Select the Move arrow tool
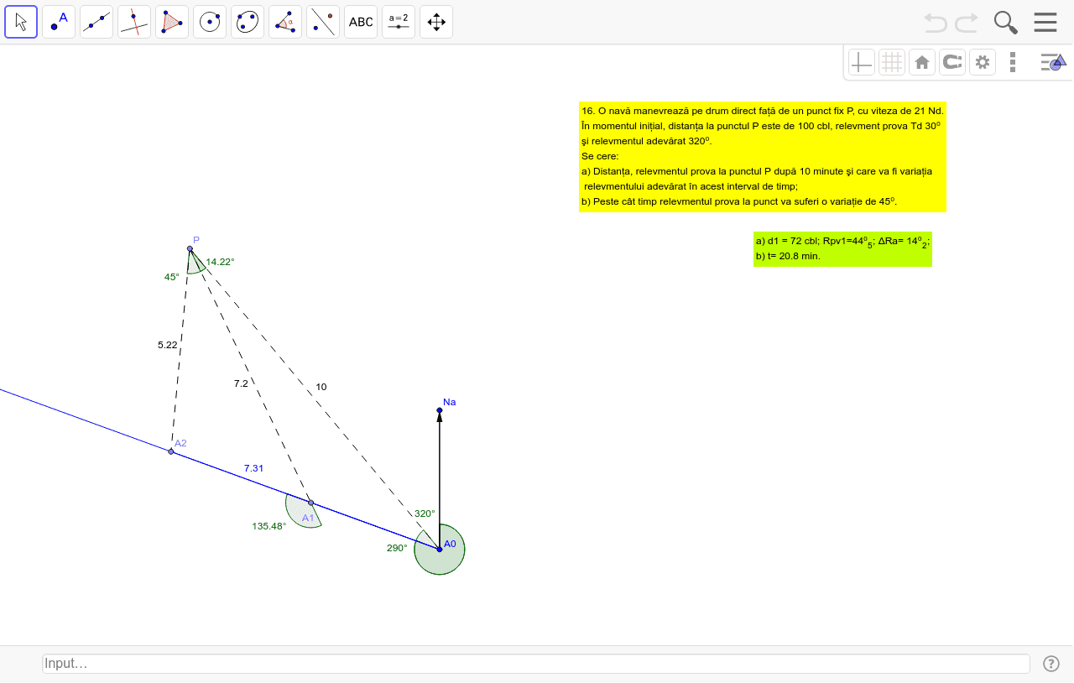The image size is (1074, 683). click(x=21, y=22)
